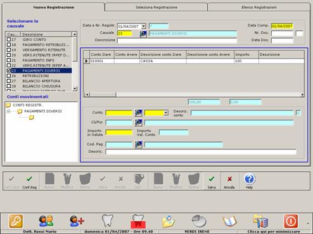Open the Cli/For lookup magnifier icon
313x234 pixels.
(138, 122)
